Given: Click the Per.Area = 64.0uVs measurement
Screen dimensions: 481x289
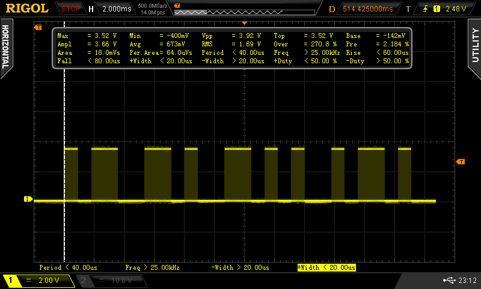Looking at the screenshot, I should coord(161,52).
